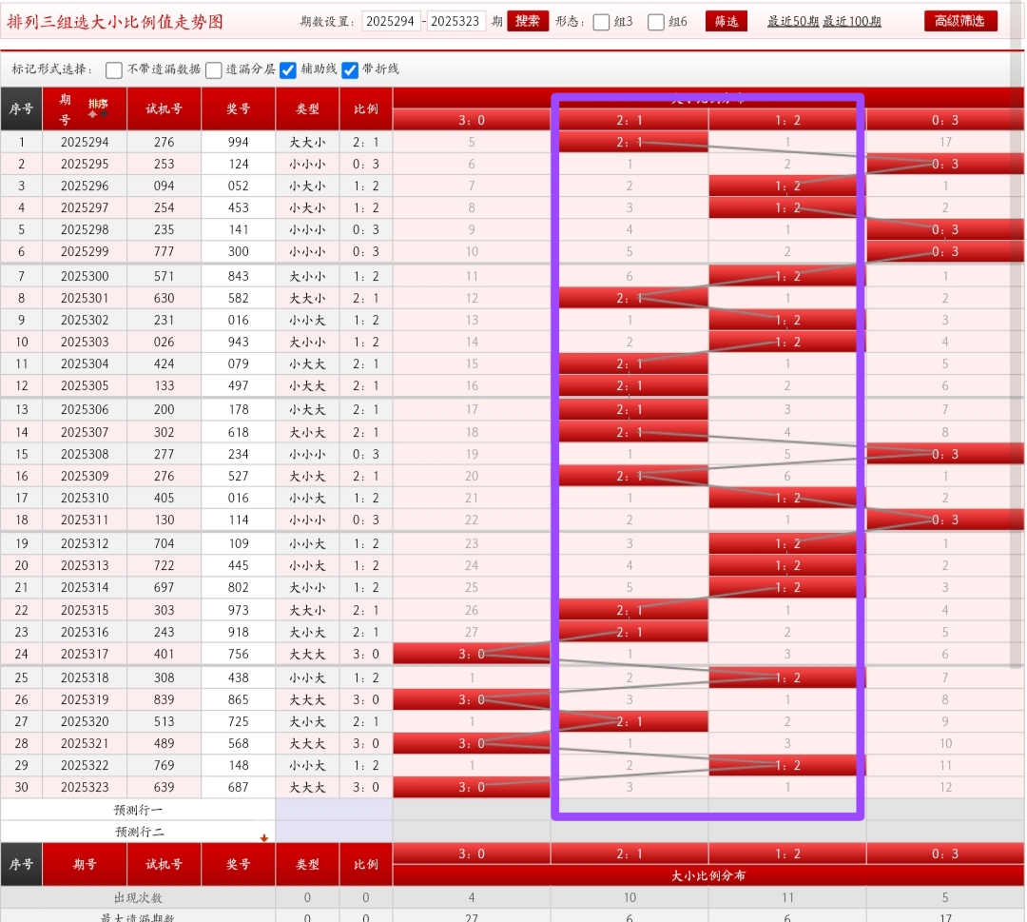Uncheck the 辅助线 checkbox
1027x922 pixels.
pyautogui.click(x=288, y=69)
